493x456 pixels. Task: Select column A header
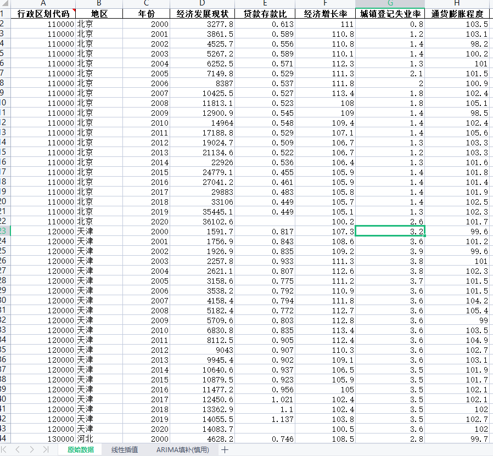(43, 3)
